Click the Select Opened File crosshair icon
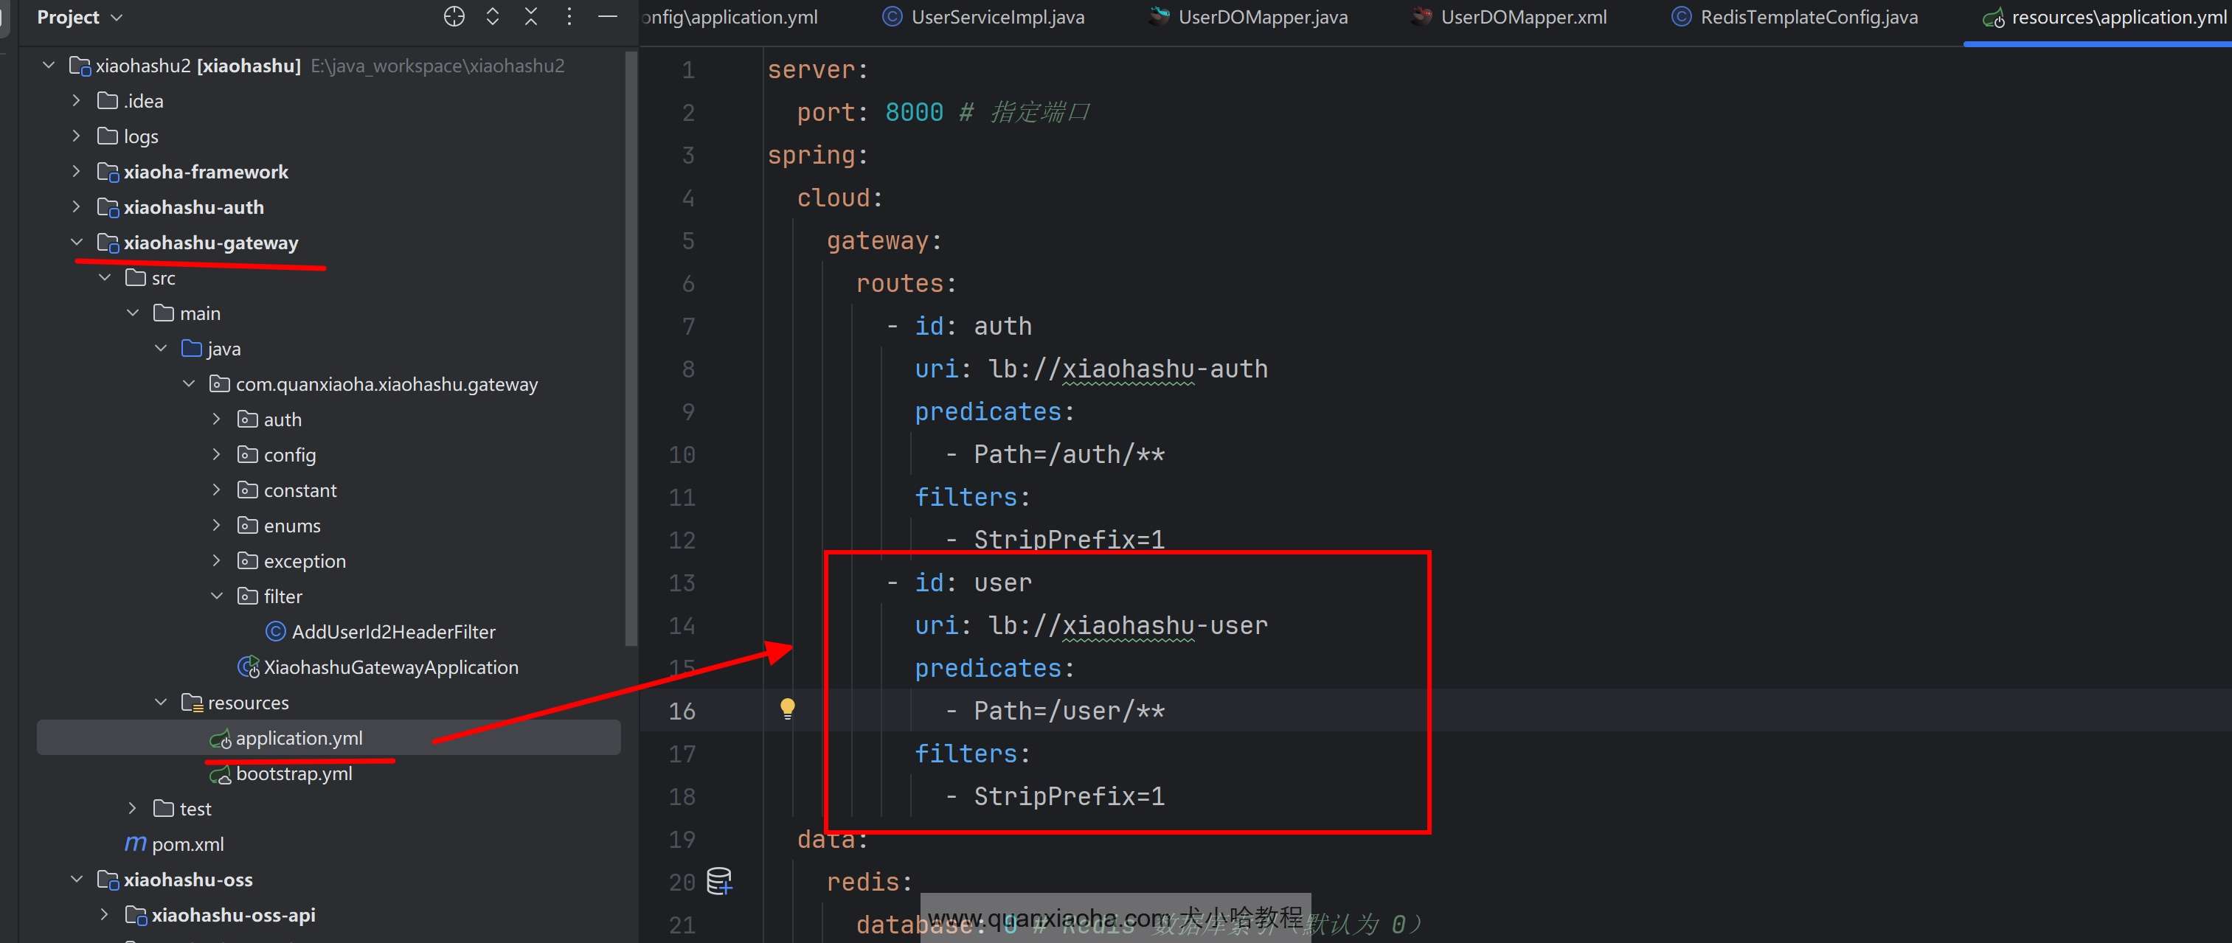2232x943 pixels. pos(454,16)
